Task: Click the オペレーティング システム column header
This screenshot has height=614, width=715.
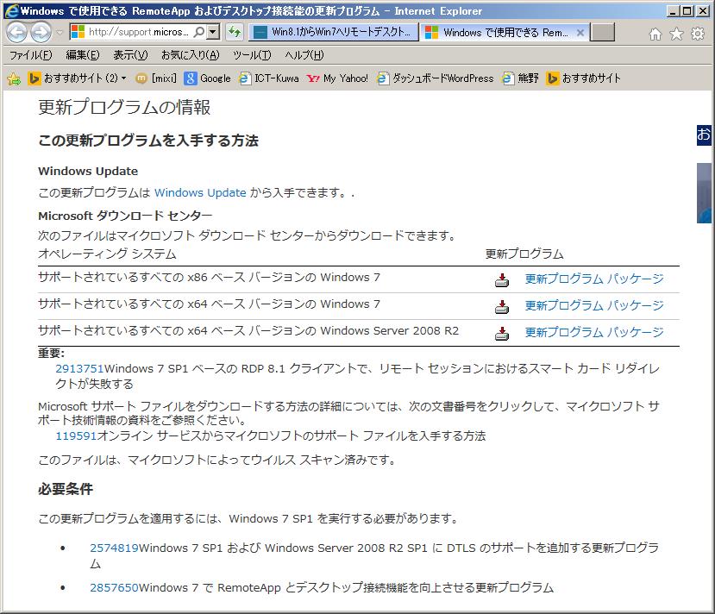Action: (x=107, y=254)
